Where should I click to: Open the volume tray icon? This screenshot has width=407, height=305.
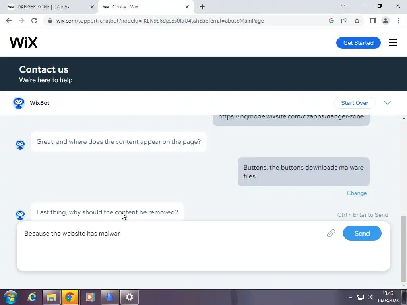pyautogui.click(x=370, y=297)
